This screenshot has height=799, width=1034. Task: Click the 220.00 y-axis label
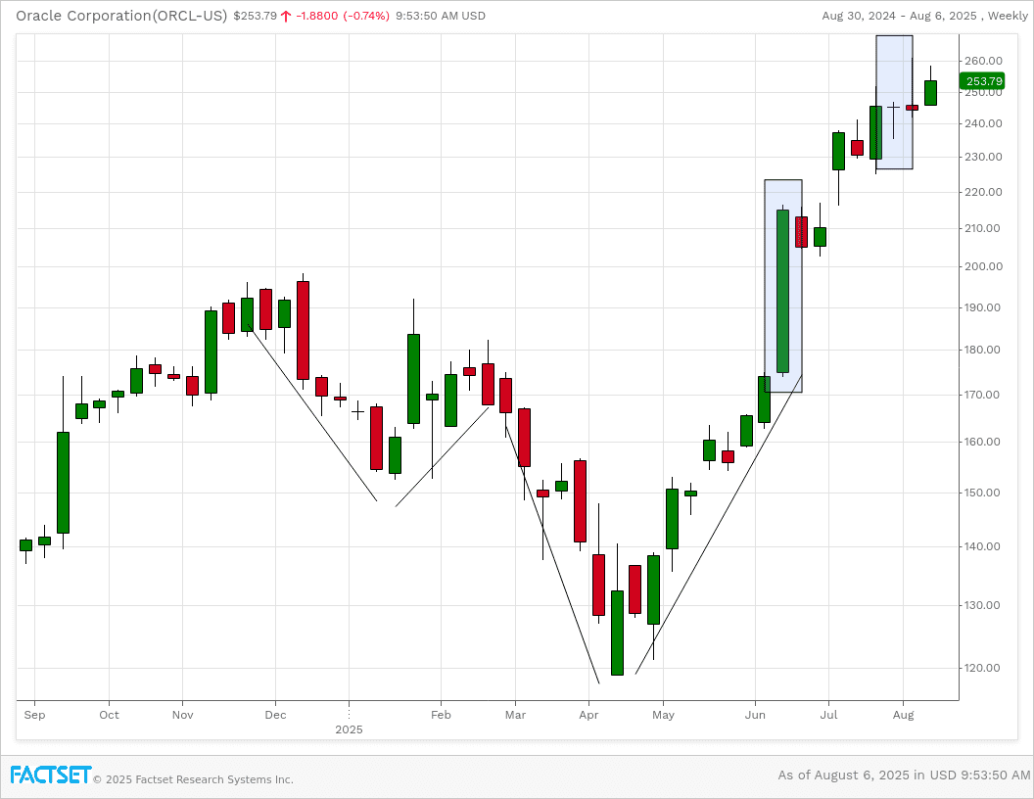tap(983, 193)
